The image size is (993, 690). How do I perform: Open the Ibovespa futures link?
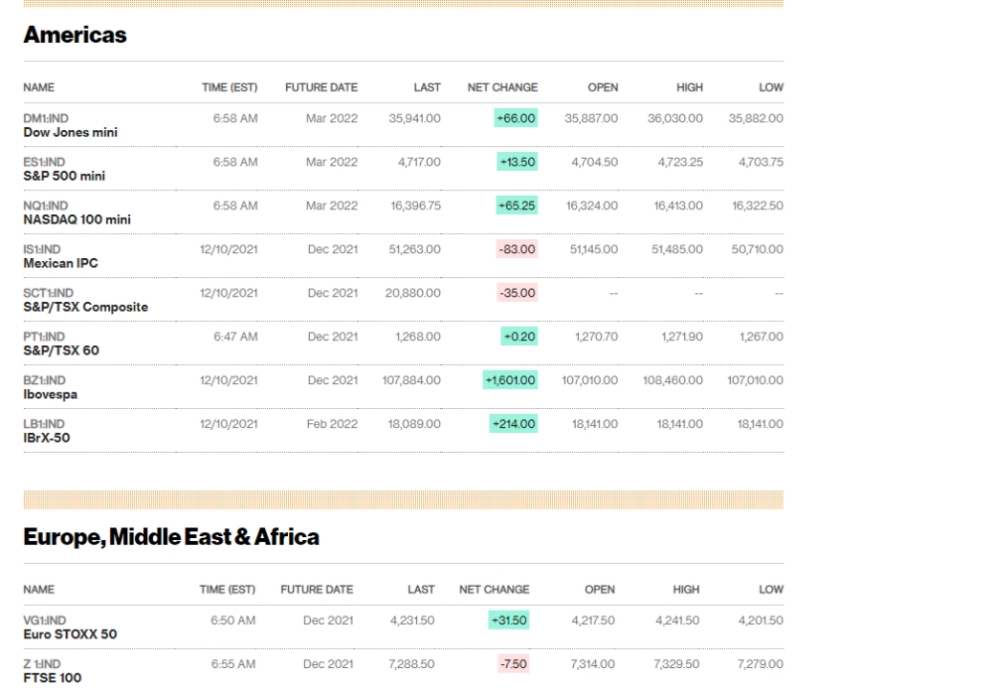(x=50, y=394)
